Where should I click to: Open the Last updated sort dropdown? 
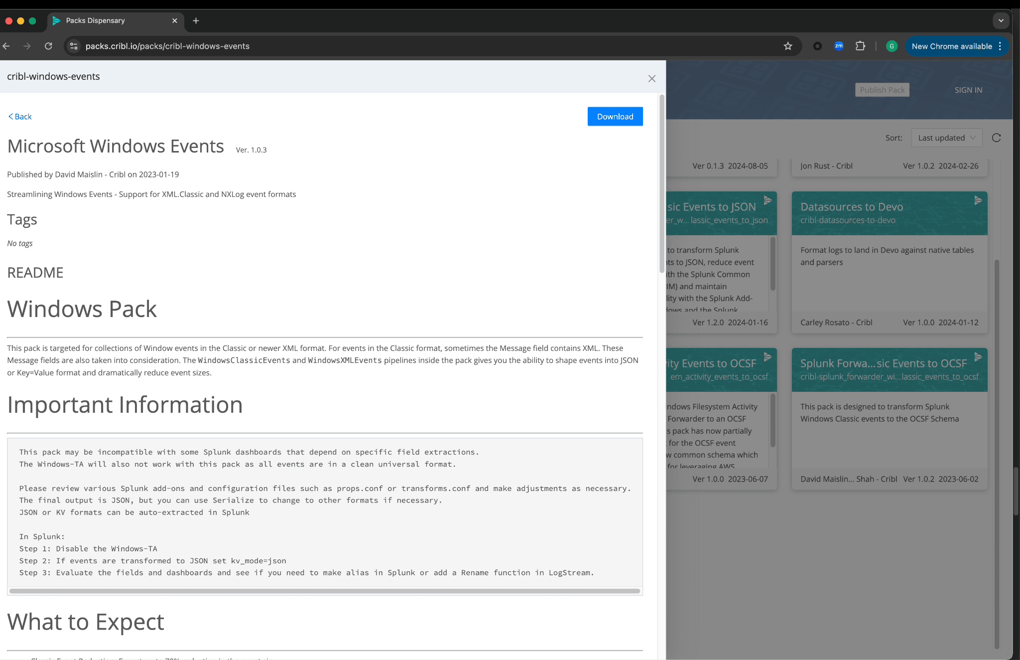click(946, 138)
